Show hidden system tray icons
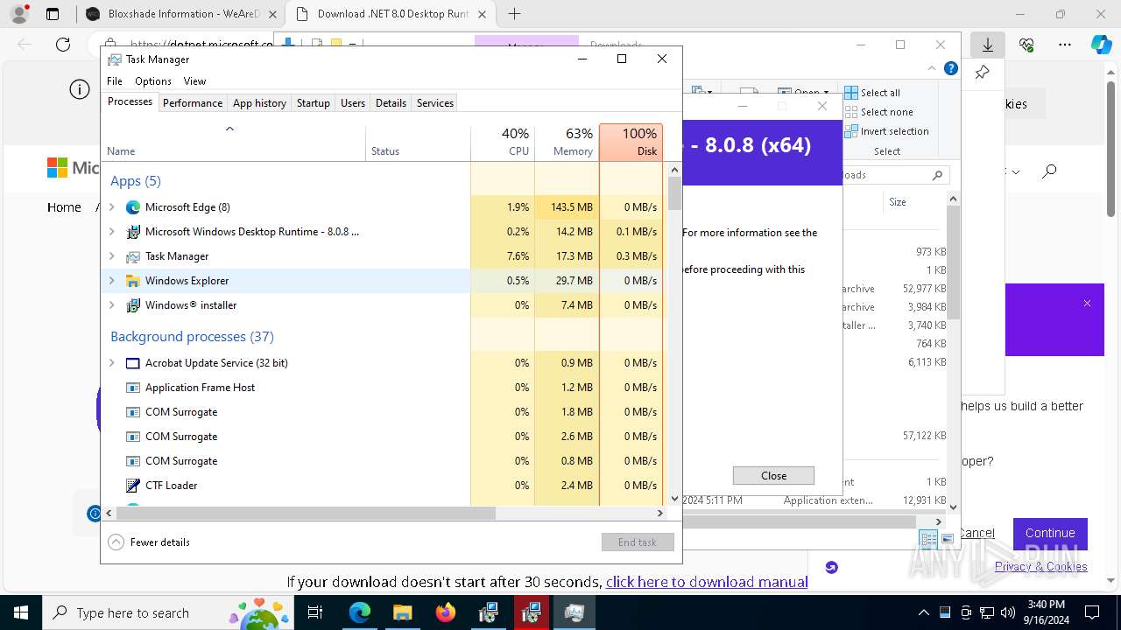 [924, 612]
